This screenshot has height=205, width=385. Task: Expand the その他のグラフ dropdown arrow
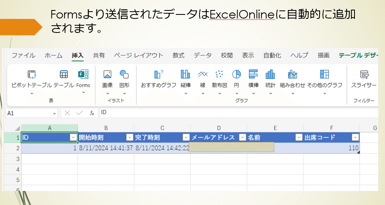(x=325, y=93)
